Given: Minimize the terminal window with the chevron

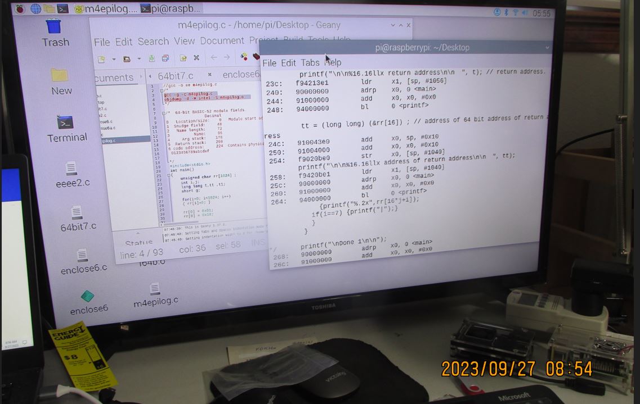Looking at the screenshot, I should (x=547, y=48).
